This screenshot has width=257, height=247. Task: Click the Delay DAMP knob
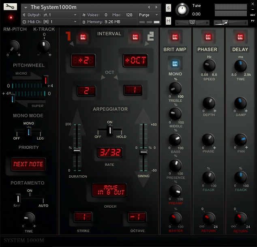(x=240, y=103)
